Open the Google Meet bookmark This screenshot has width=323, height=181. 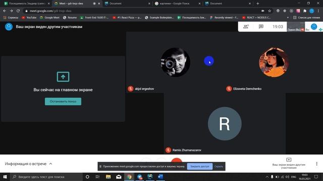(x=49, y=18)
